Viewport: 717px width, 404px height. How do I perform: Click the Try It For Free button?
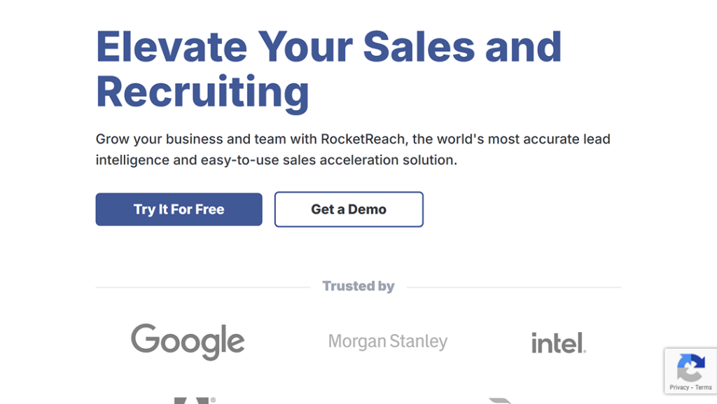(x=179, y=209)
